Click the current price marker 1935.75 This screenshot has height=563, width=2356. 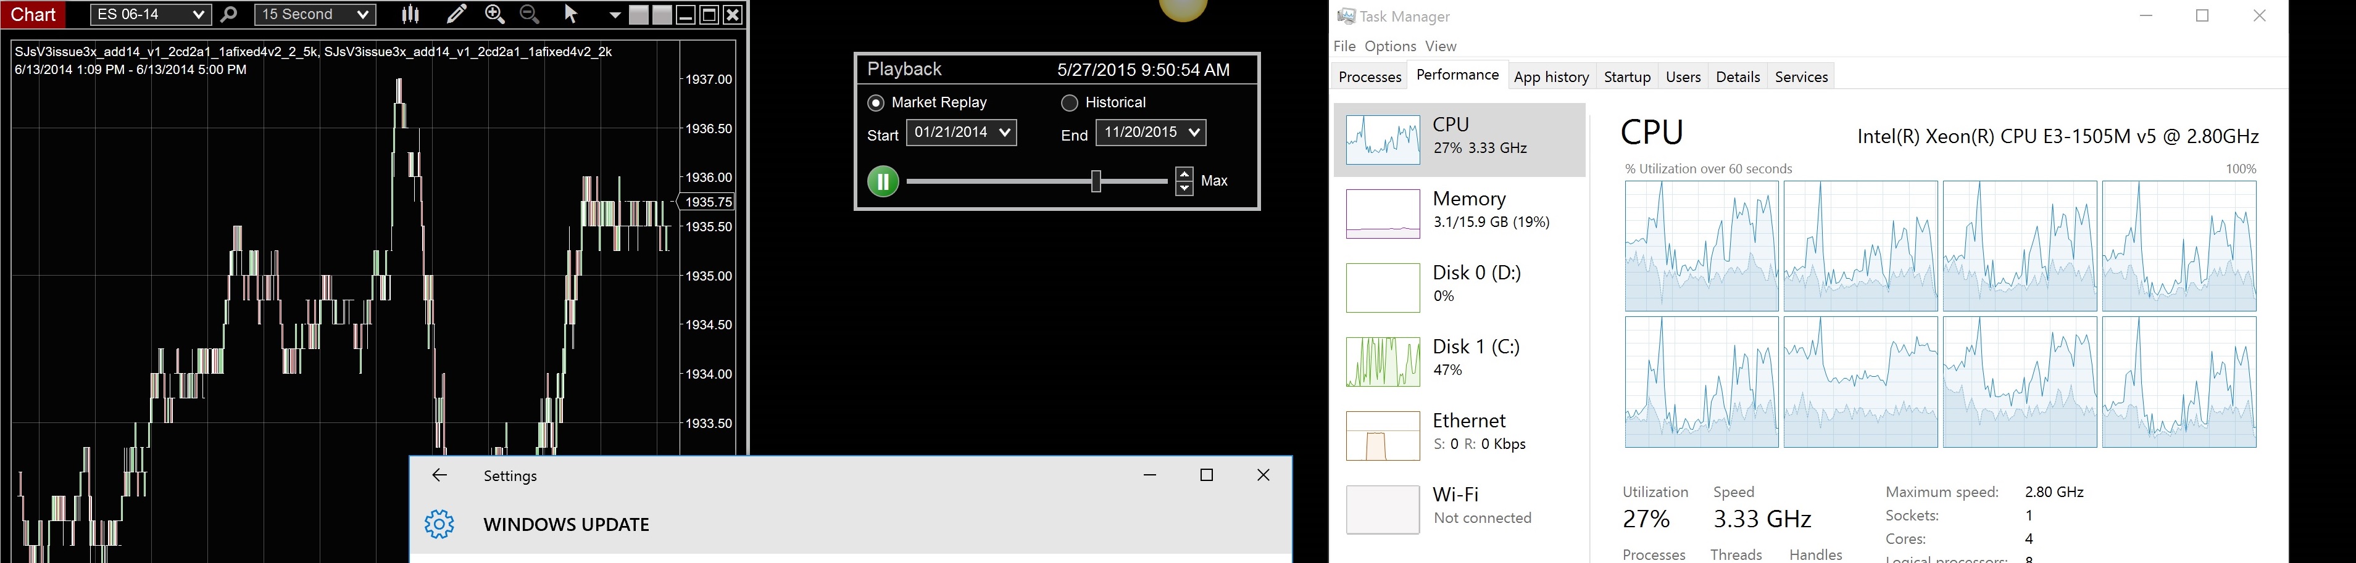(708, 202)
